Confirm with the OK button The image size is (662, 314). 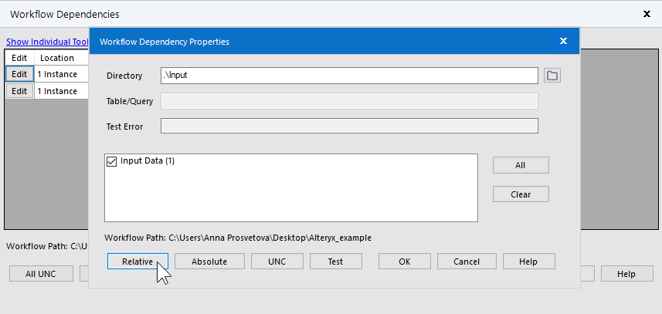(x=404, y=262)
